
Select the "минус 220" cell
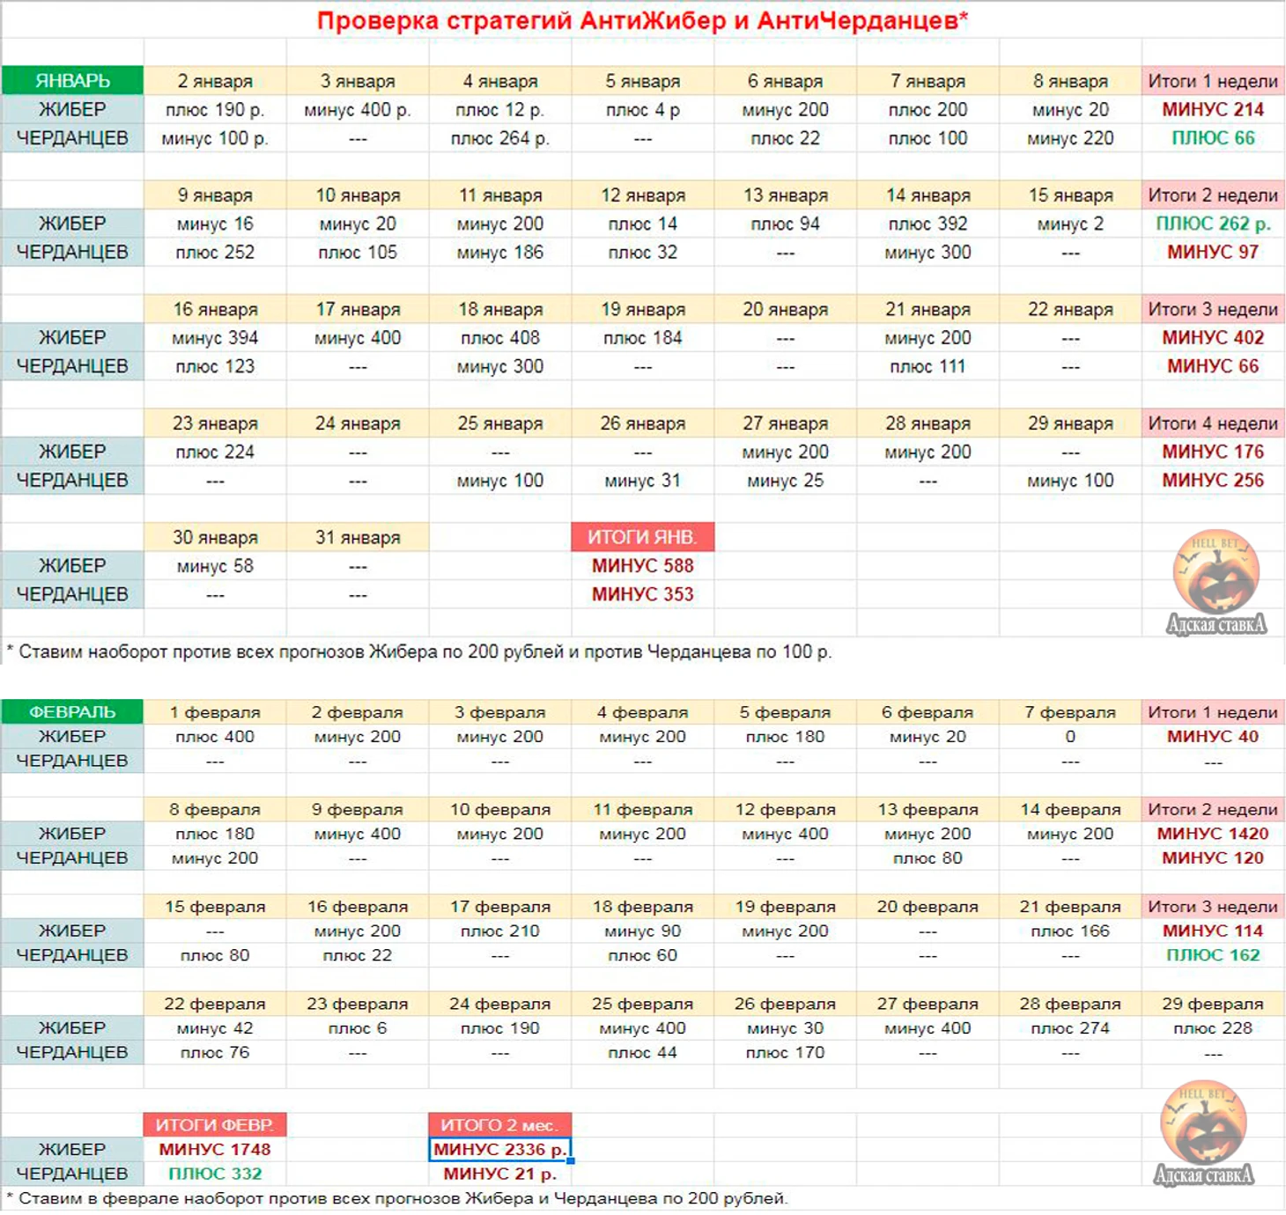(x=1070, y=138)
